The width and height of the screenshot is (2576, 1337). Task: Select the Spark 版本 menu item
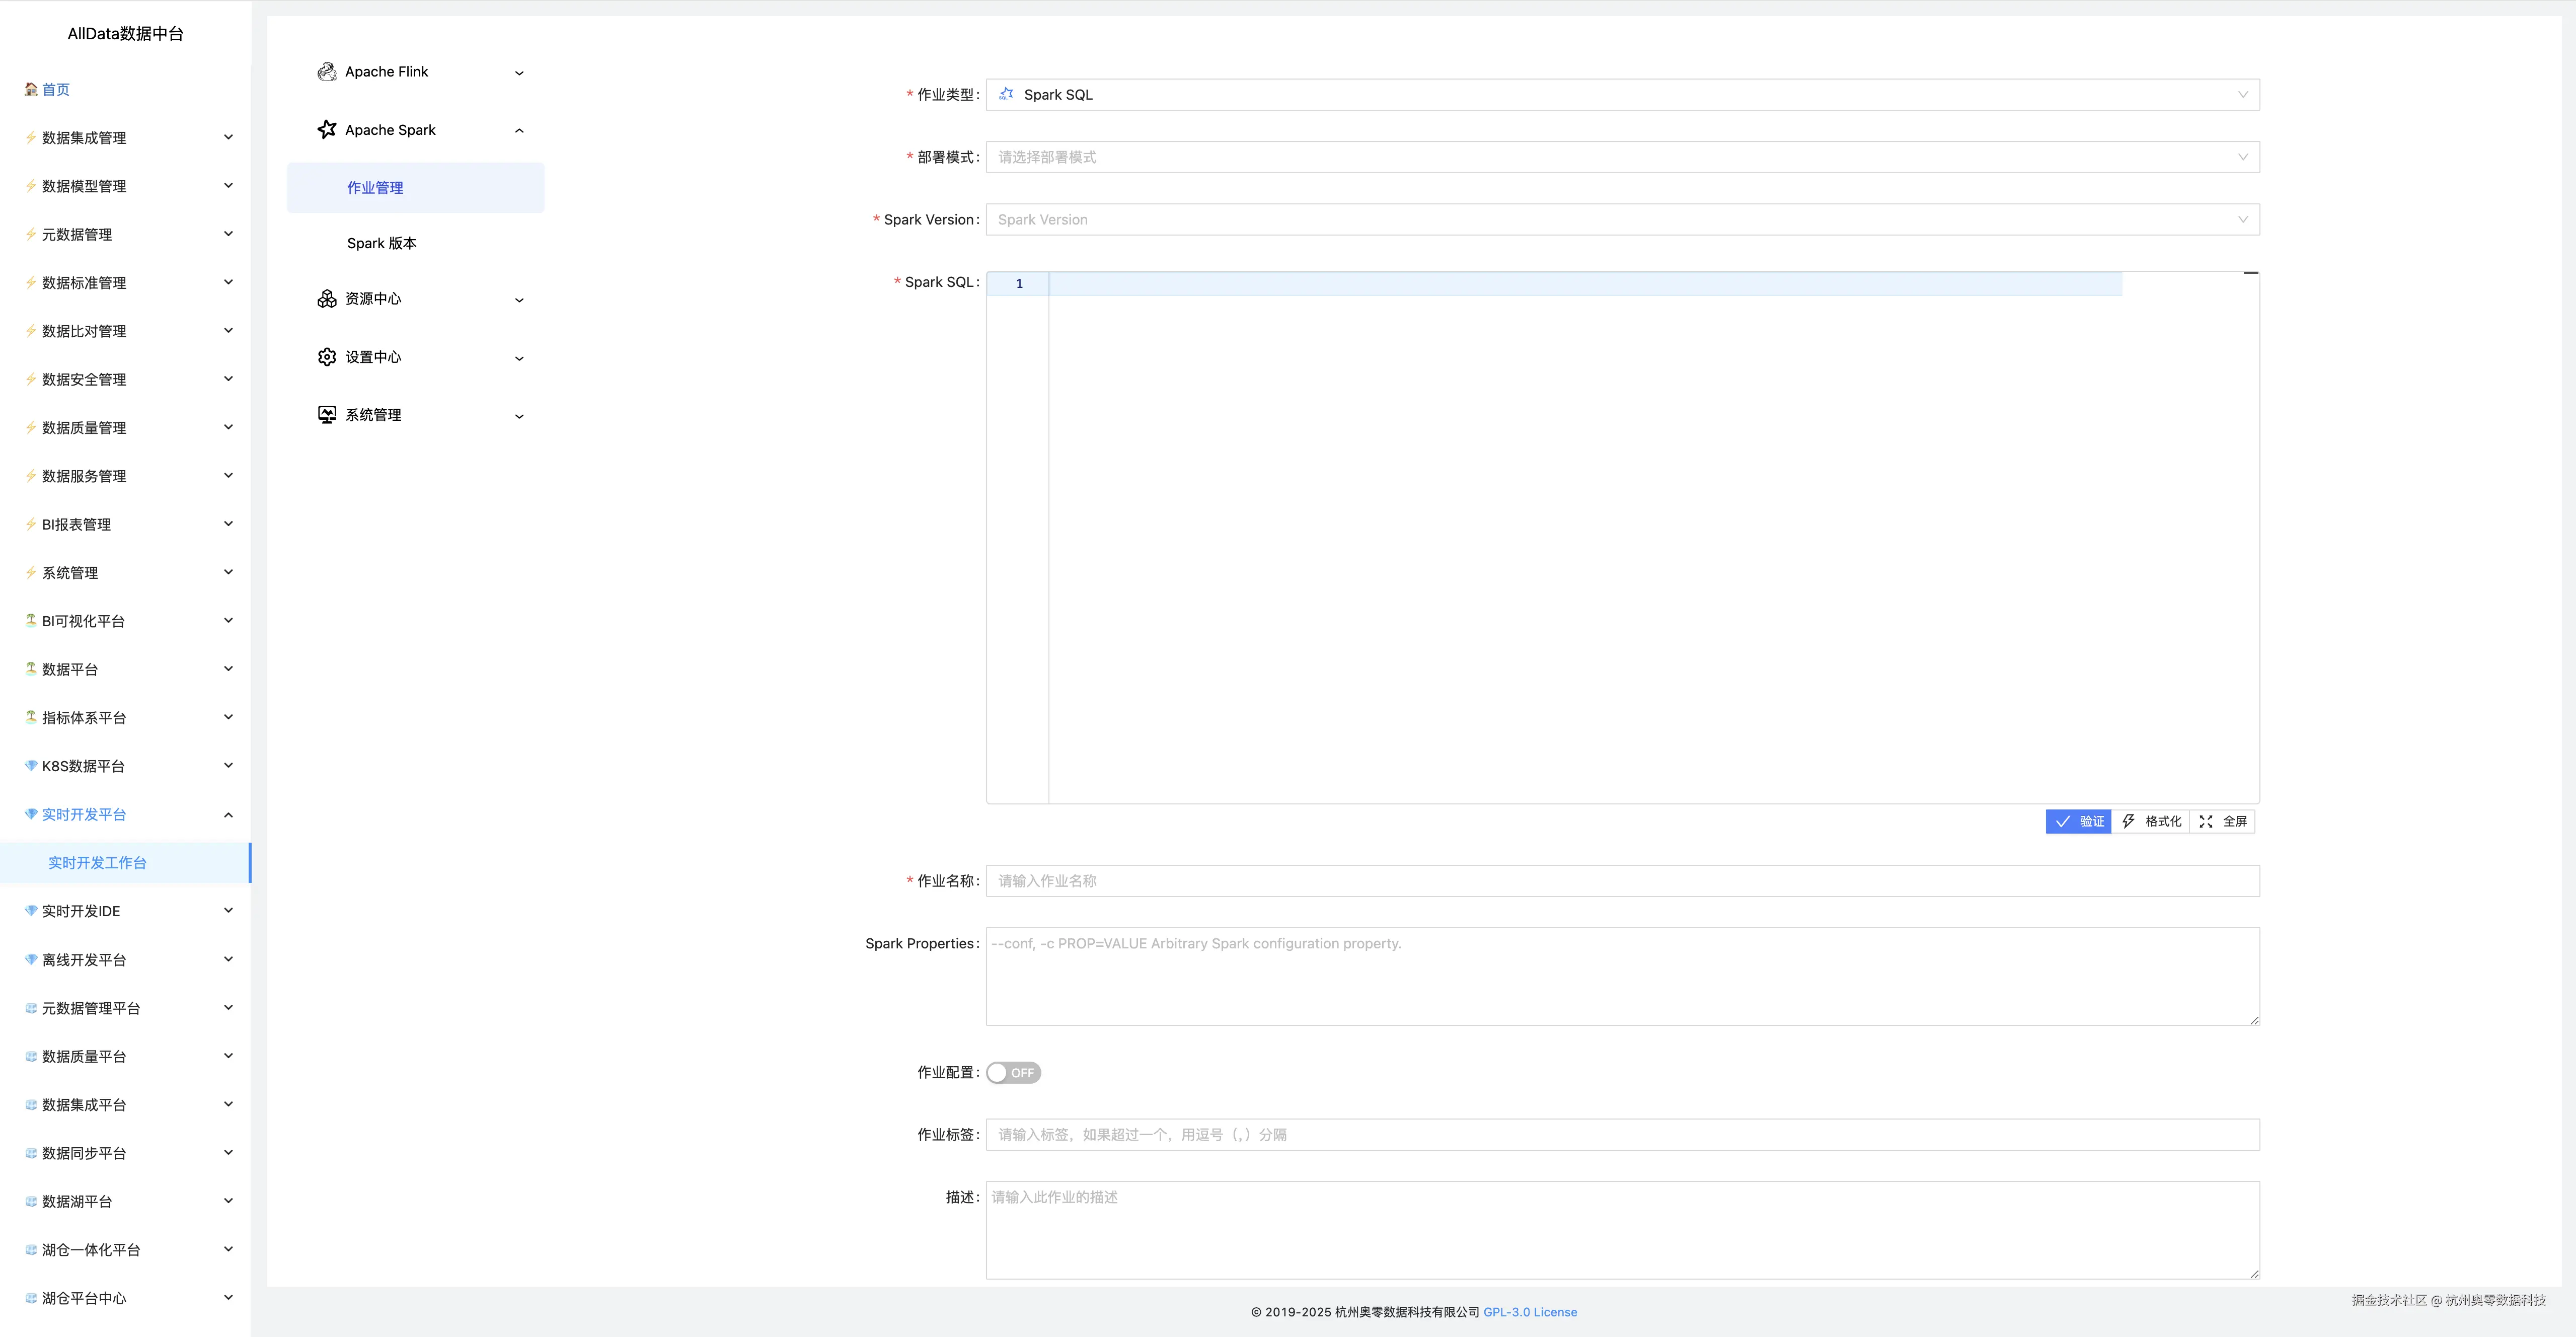coord(382,244)
